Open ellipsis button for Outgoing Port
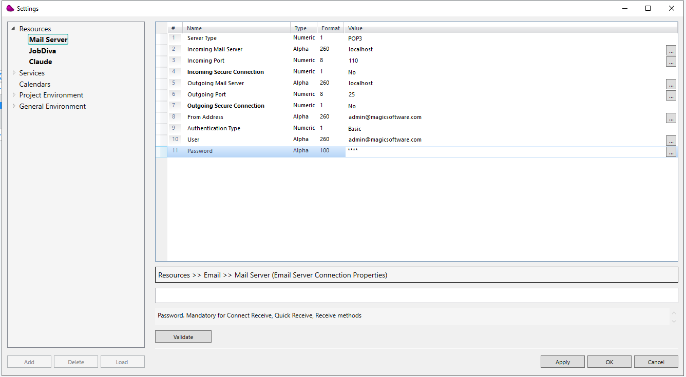The image size is (686, 377). 671,95
